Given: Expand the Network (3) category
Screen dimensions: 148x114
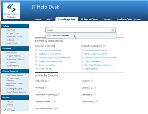Looking at the screenshot, I should click(49, 81).
